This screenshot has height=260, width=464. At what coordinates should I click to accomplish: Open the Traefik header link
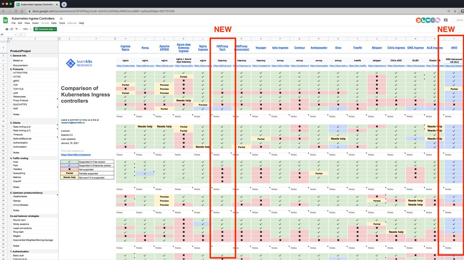(x=358, y=48)
